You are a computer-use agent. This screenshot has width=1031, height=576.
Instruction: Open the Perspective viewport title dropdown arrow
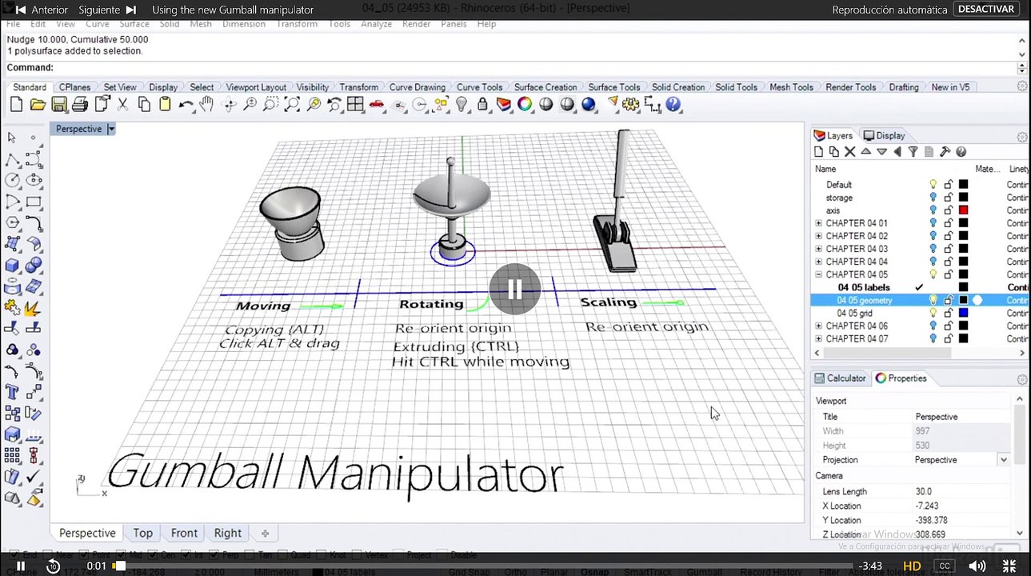click(x=111, y=129)
